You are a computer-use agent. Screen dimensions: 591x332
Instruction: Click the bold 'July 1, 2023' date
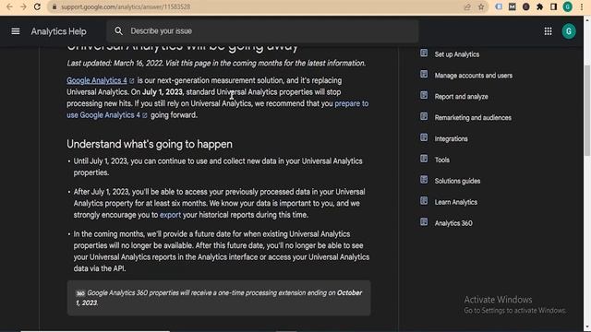pyautogui.click(x=163, y=92)
